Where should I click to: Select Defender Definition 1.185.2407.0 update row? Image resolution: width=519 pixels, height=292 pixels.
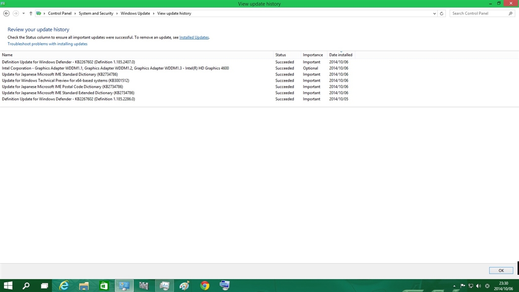point(177,62)
